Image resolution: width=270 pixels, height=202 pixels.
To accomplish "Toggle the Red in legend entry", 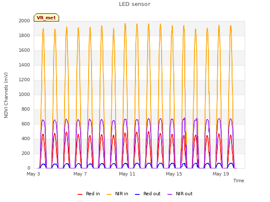I will (x=89, y=194).
